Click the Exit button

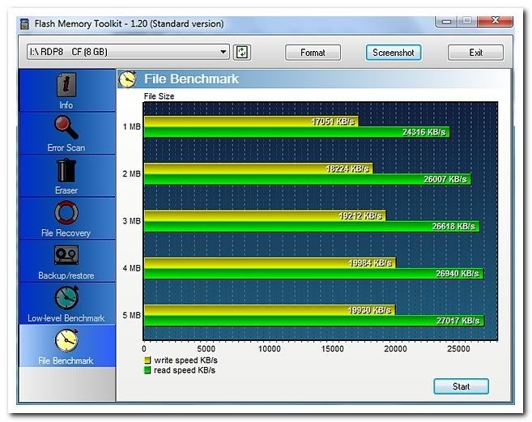click(x=475, y=53)
